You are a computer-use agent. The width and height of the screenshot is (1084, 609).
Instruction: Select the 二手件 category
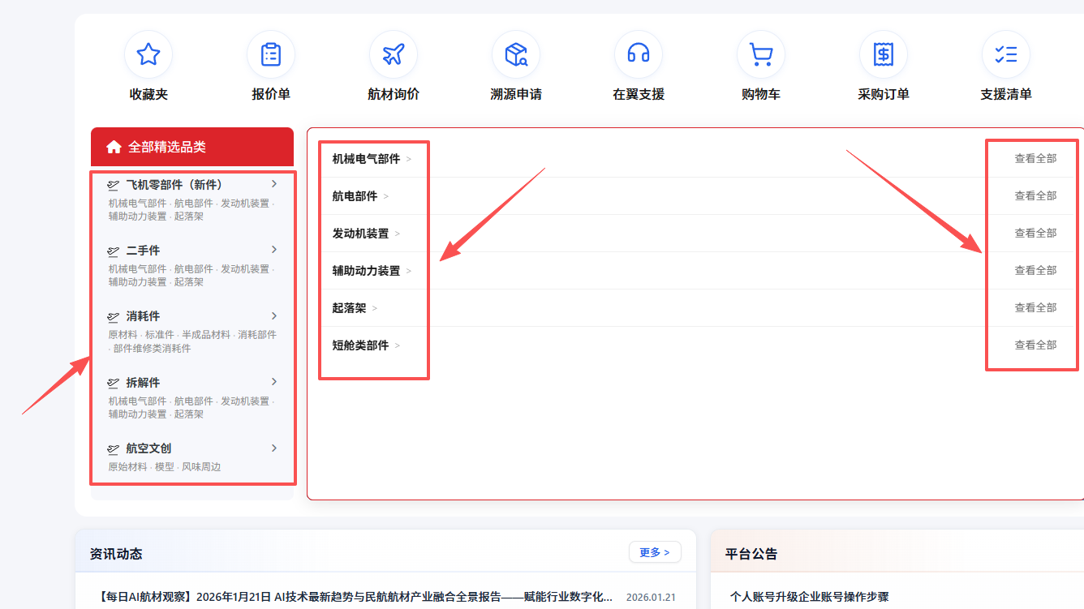(143, 251)
